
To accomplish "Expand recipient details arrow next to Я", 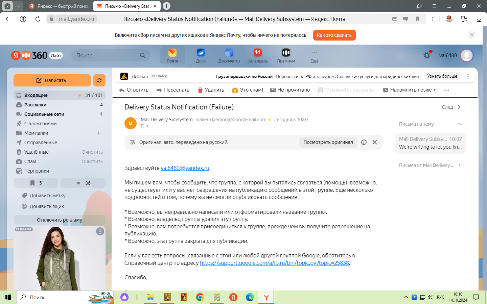I will 147,126.
